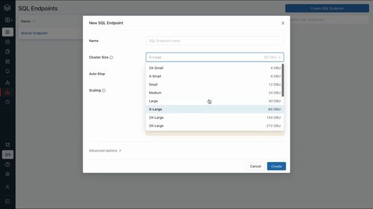The image size is (373, 209).
Task: Click the Scaling info icon
Action: (x=104, y=91)
